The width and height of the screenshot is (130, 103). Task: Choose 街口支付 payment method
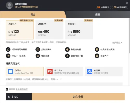click(x=64, y=72)
